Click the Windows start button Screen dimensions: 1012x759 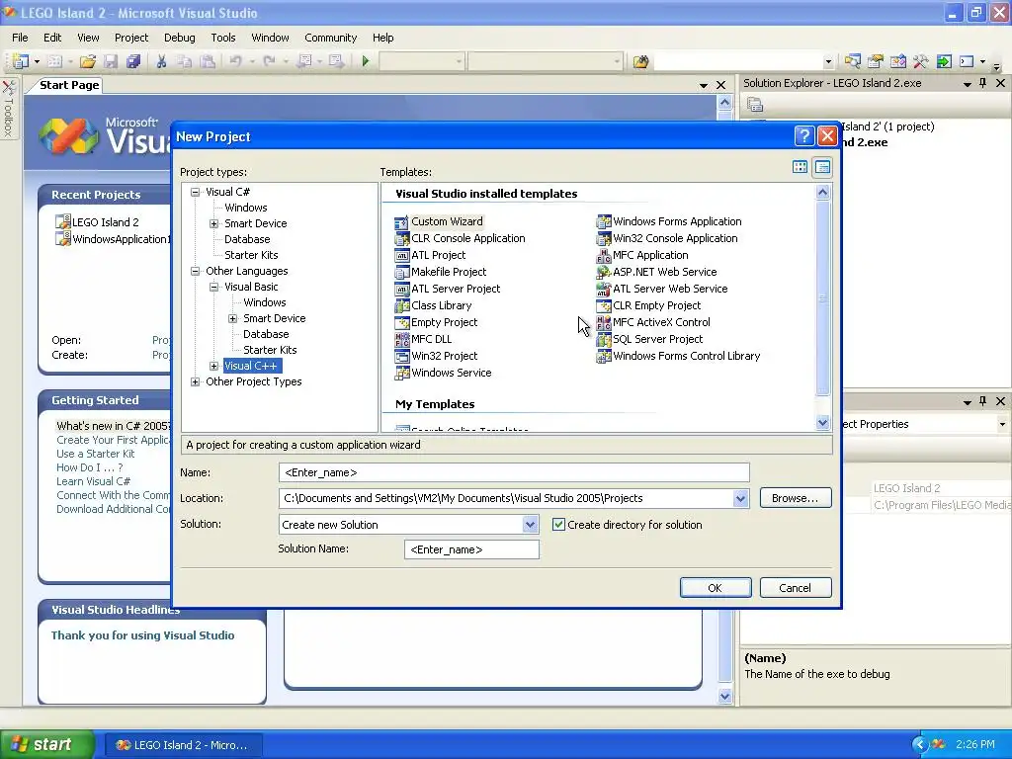[x=47, y=744]
